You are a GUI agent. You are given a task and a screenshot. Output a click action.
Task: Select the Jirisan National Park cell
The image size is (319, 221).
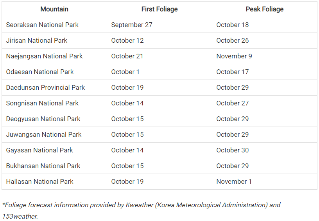point(37,40)
